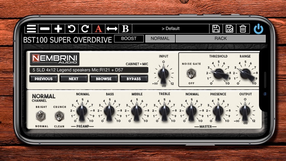Save preset with floppy disk icon
Screen dimensions: 286x161
click(216, 29)
